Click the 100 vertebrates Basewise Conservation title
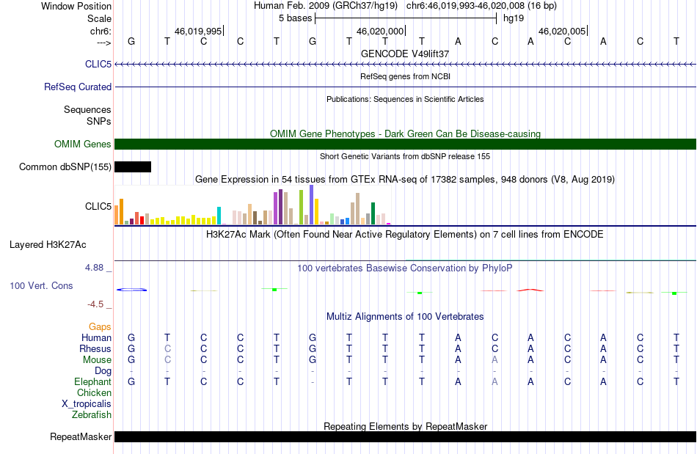The height and width of the screenshot is (454, 697). pos(405,268)
